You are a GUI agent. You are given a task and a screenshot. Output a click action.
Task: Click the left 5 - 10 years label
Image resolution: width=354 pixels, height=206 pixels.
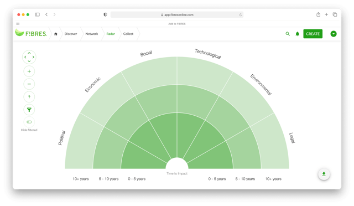pos(108,179)
